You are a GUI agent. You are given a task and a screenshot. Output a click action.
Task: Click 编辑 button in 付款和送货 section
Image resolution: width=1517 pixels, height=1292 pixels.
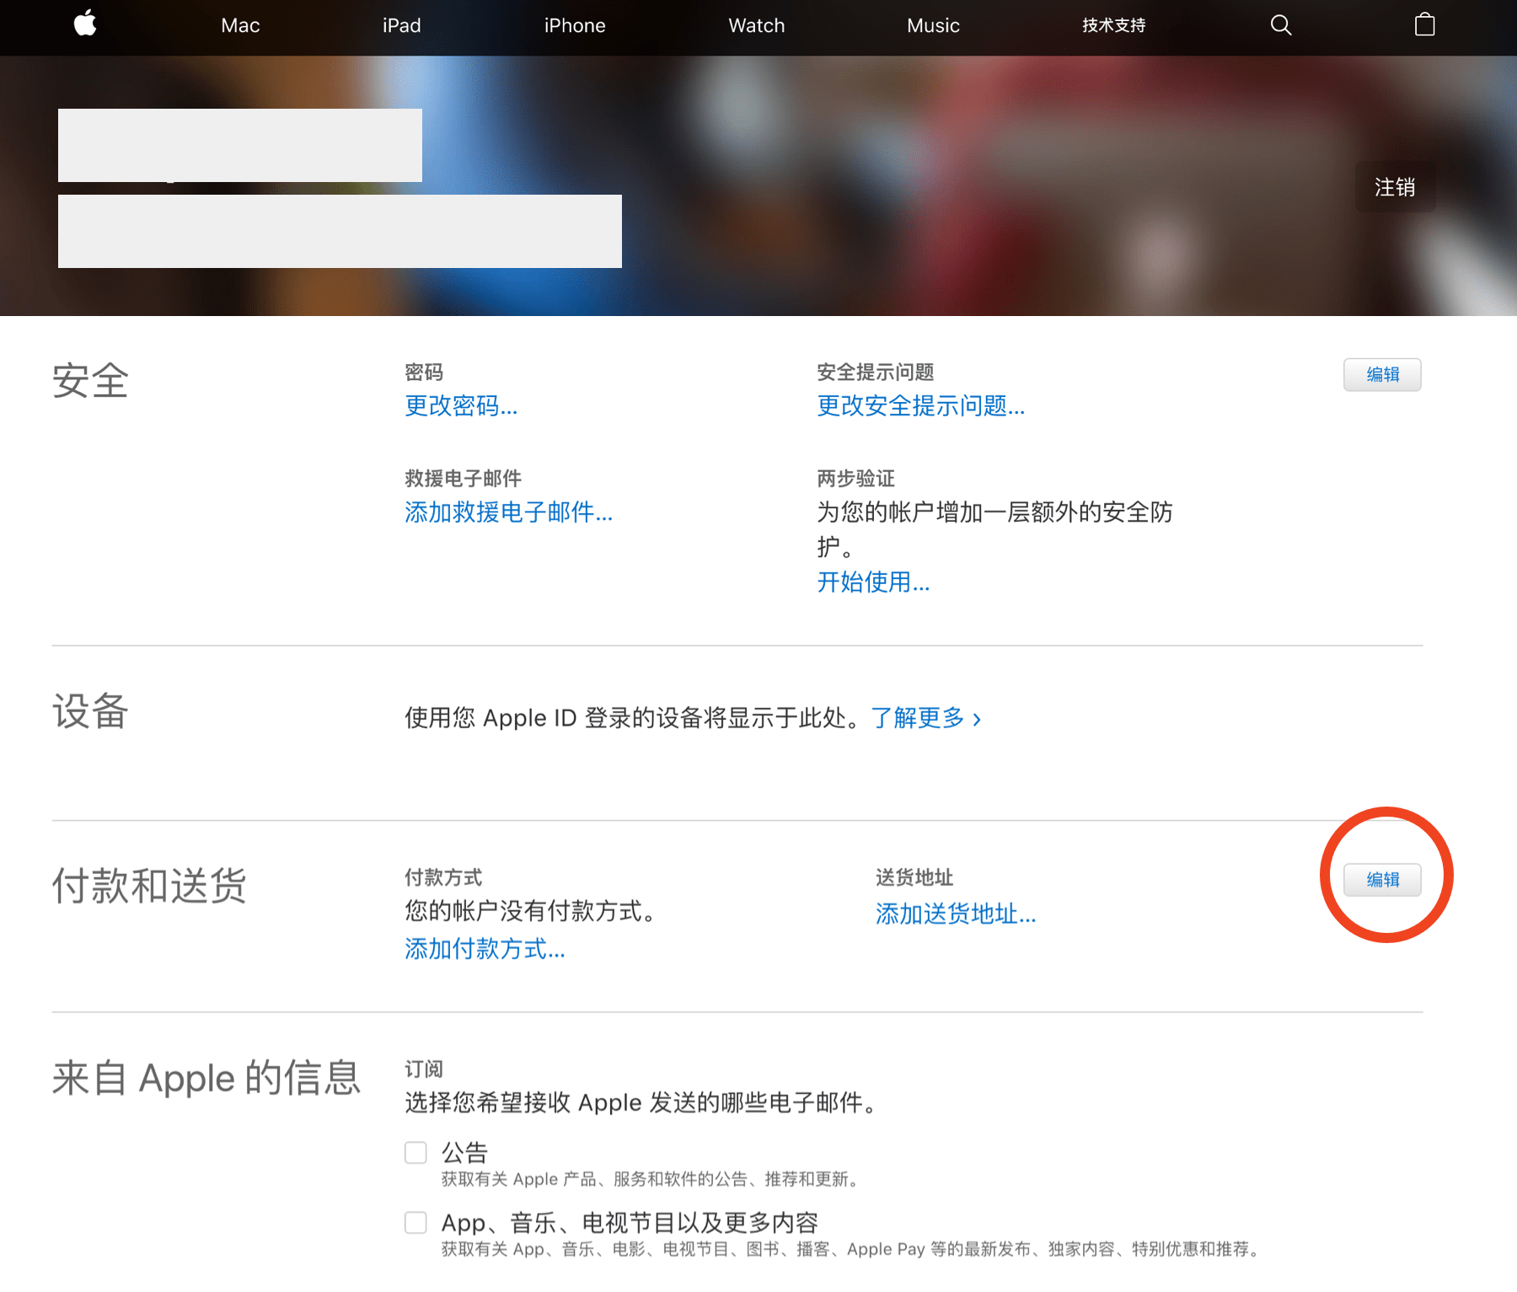pyautogui.click(x=1382, y=880)
